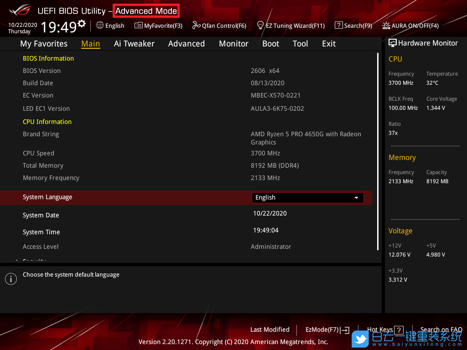Click the globe language icon
This screenshot has width=467, height=350.
pos(100,26)
